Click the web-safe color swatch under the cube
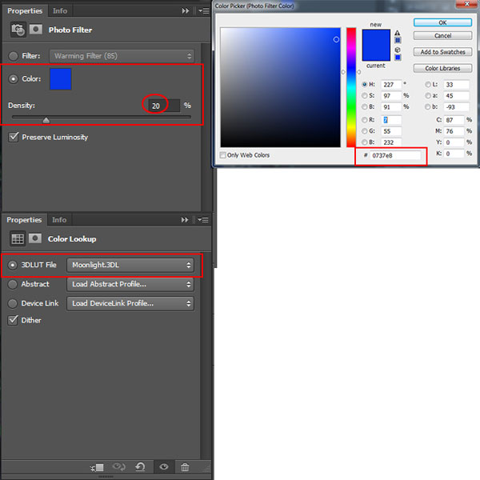 pyautogui.click(x=398, y=58)
